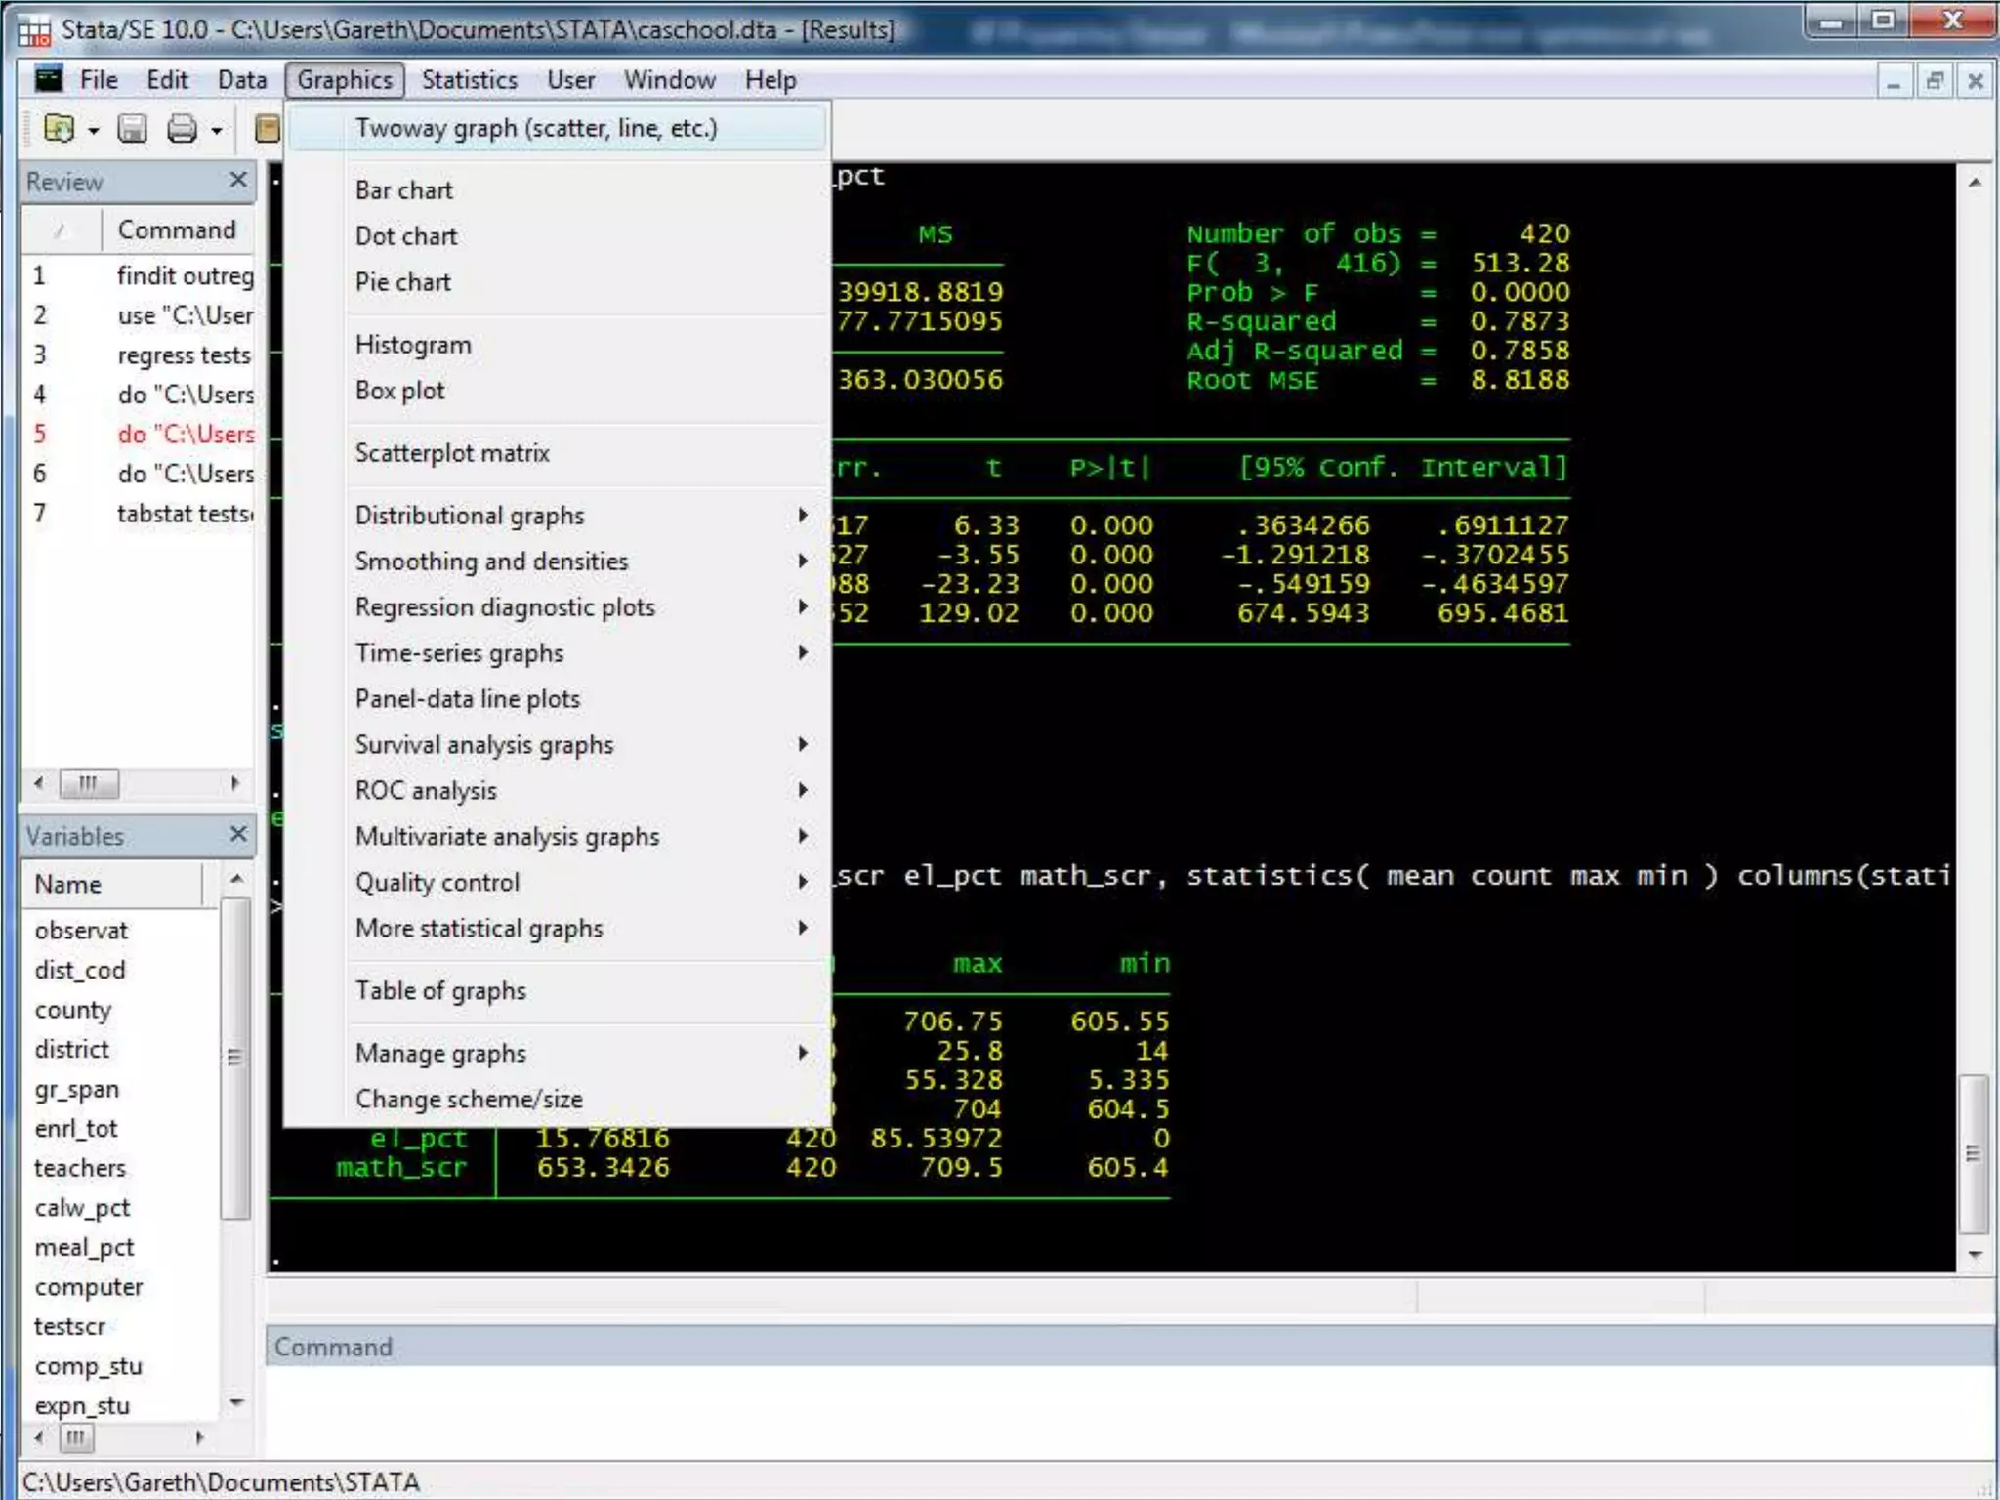Viewport: 2000px width, 1500px height.
Task: Open dropdown arrow next to Open icon
Action: [x=94, y=130]
